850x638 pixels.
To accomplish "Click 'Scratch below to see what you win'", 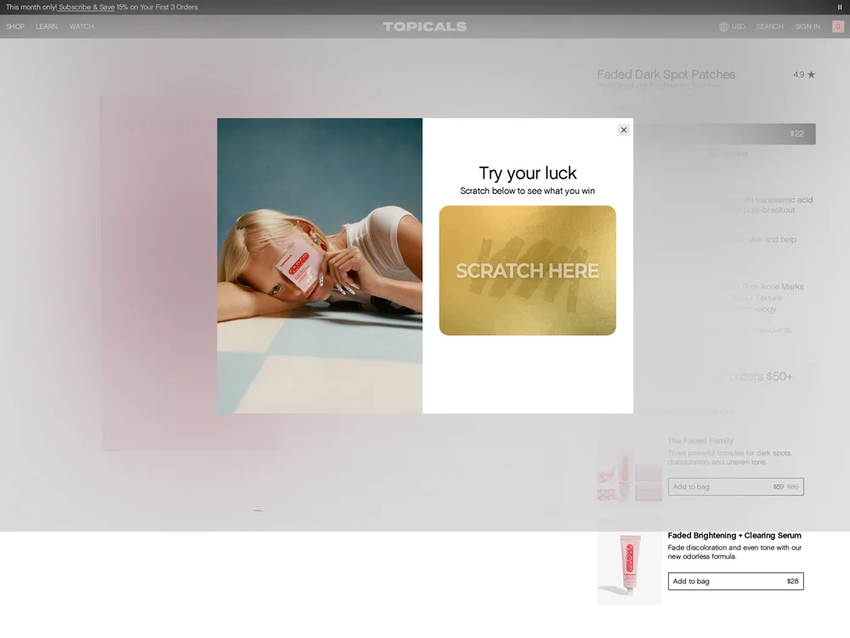I will [528, 191].
